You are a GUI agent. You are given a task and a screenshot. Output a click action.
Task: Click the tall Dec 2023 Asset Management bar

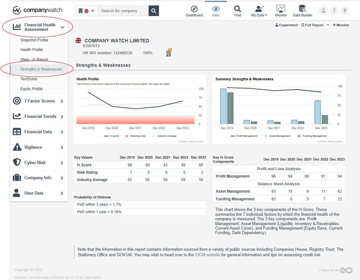318,112
